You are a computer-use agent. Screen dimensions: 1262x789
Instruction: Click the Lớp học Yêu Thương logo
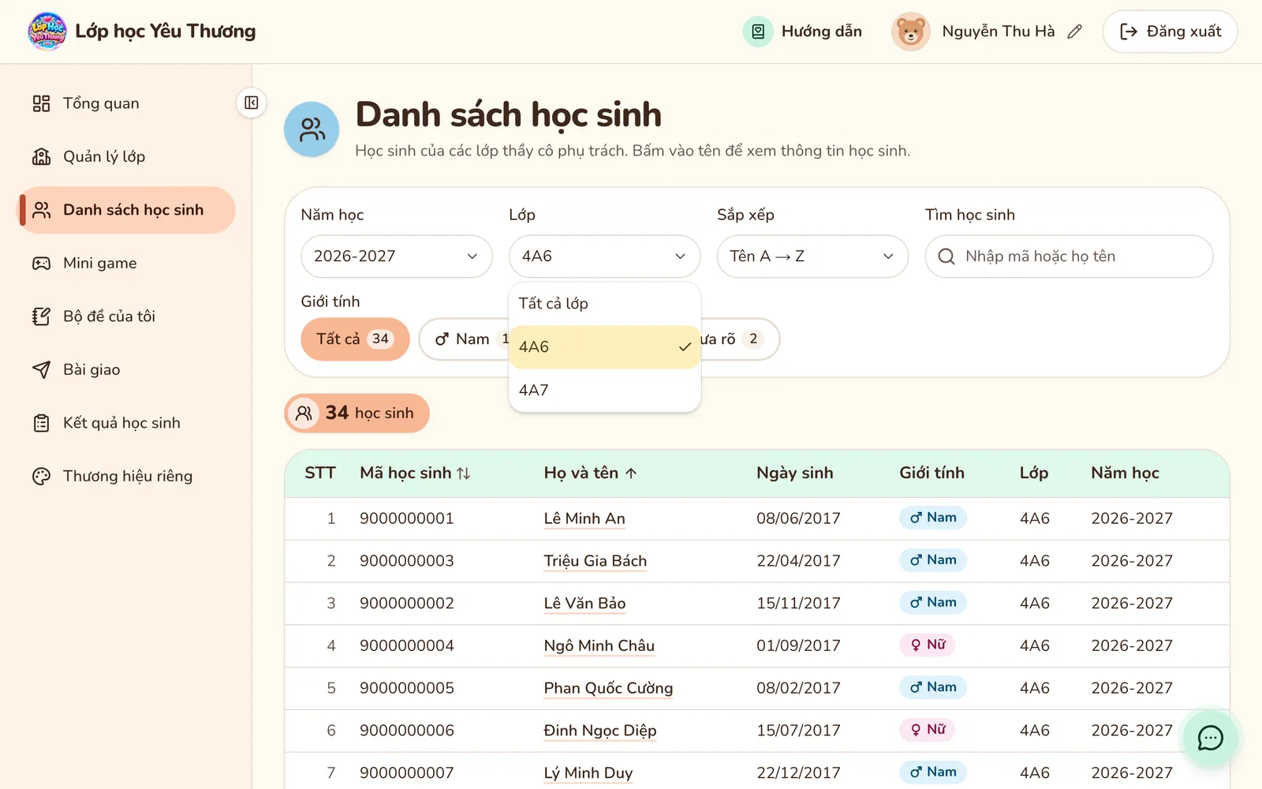[x=47, y=32]
